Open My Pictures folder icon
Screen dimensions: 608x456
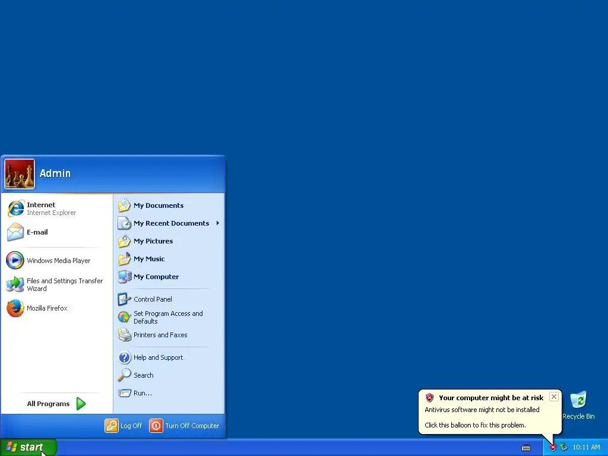(x=124, y=241)
